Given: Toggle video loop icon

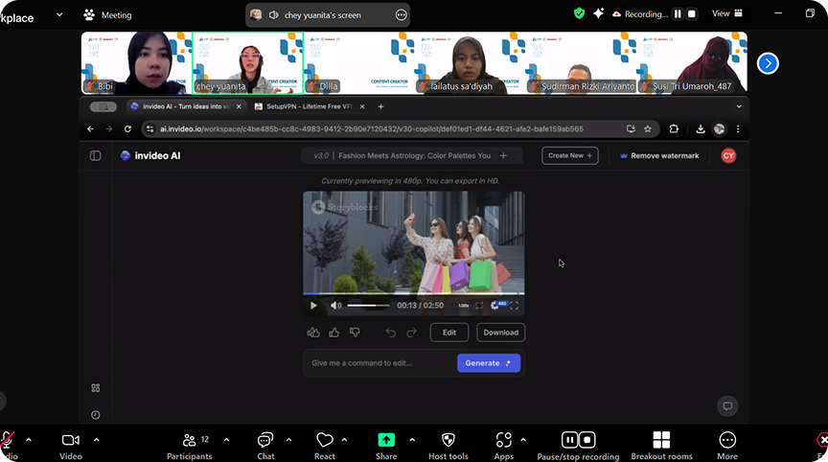Looking at the screenshot, I should coord(479,305).
